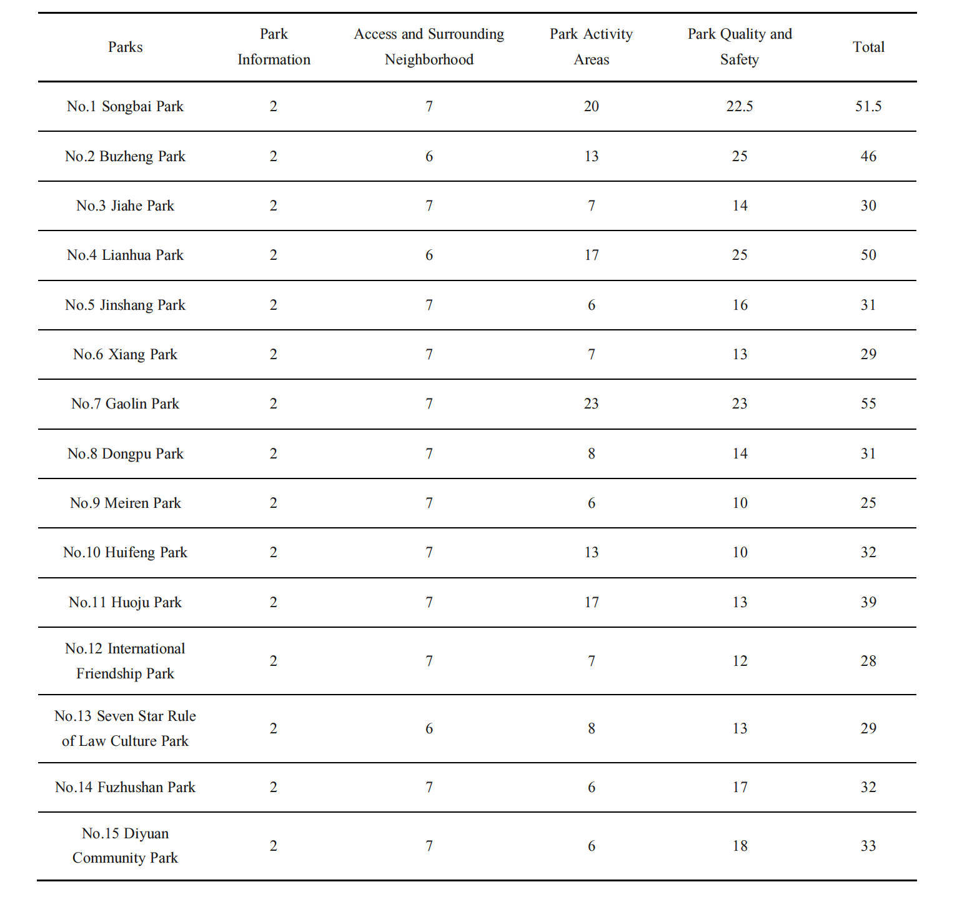Screen dimensions: 957x907
Task: Select No.15 Diyuan Community Park label
Action: (x=125, y=846)
